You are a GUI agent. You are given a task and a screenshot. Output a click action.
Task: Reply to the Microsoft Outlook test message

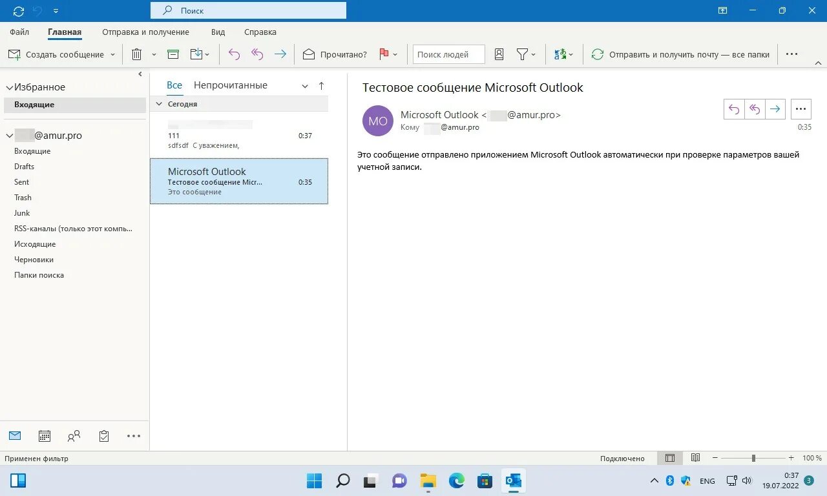click(x=734, y=108)
